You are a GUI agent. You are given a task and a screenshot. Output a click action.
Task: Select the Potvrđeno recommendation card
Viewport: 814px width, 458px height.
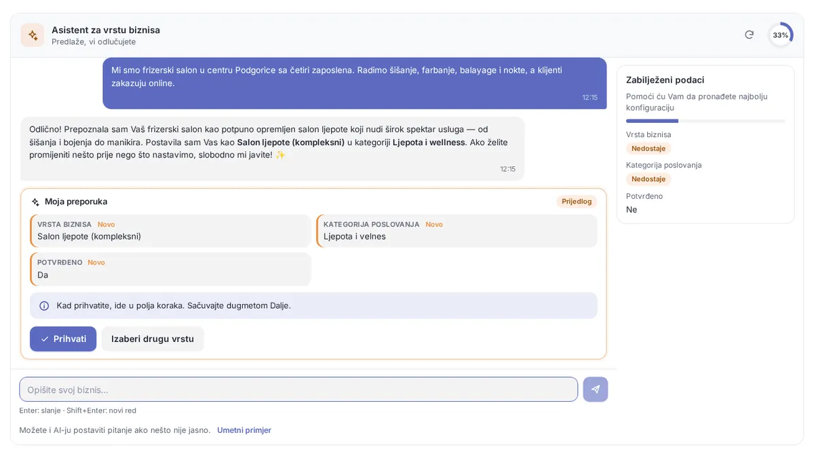pyautogui.click(x=170, y=269)
